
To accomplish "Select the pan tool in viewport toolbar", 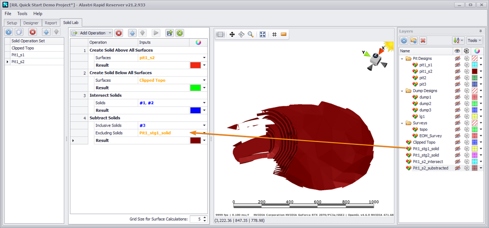I will coord(232,35).
